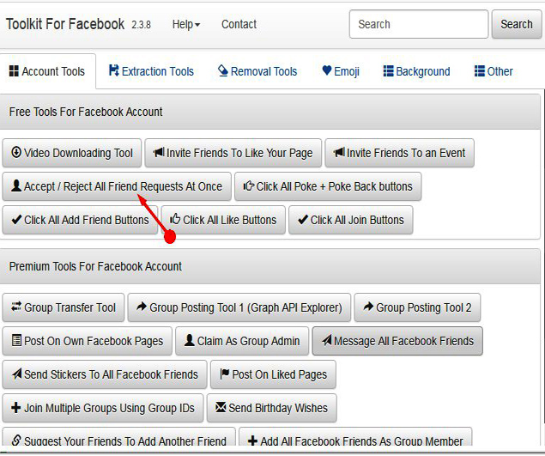The image size is (545, 456).
Task: Click the grid icon of Account Tools tab
Action: pos(14,70)
